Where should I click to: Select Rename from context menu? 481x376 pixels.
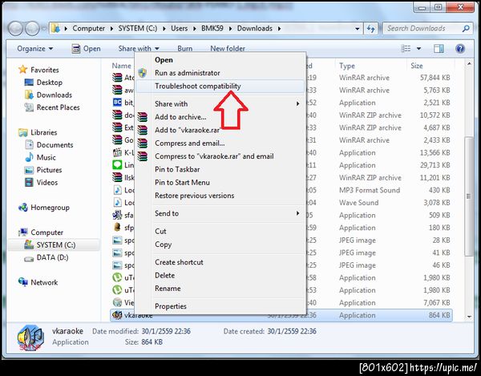(220, 289)
